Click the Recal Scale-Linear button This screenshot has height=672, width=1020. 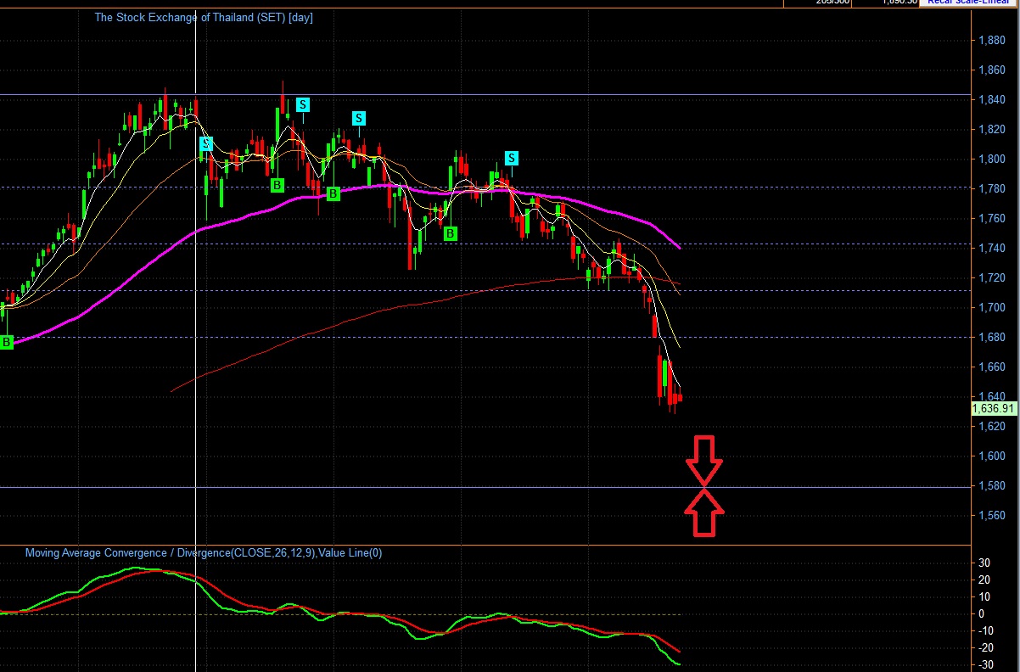pos(967,3)
